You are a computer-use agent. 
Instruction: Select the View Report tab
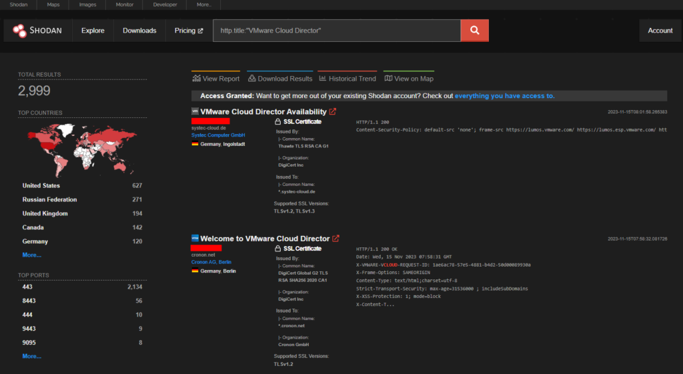216,77
